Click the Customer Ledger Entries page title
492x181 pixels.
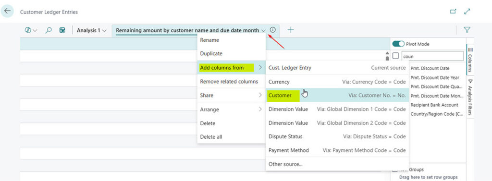[49, 12]
